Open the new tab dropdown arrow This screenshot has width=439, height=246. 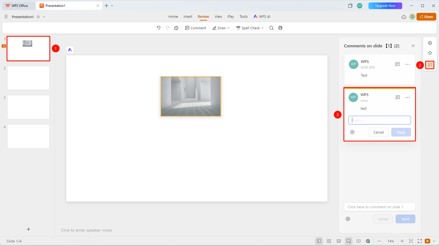(x=112, y=6)
